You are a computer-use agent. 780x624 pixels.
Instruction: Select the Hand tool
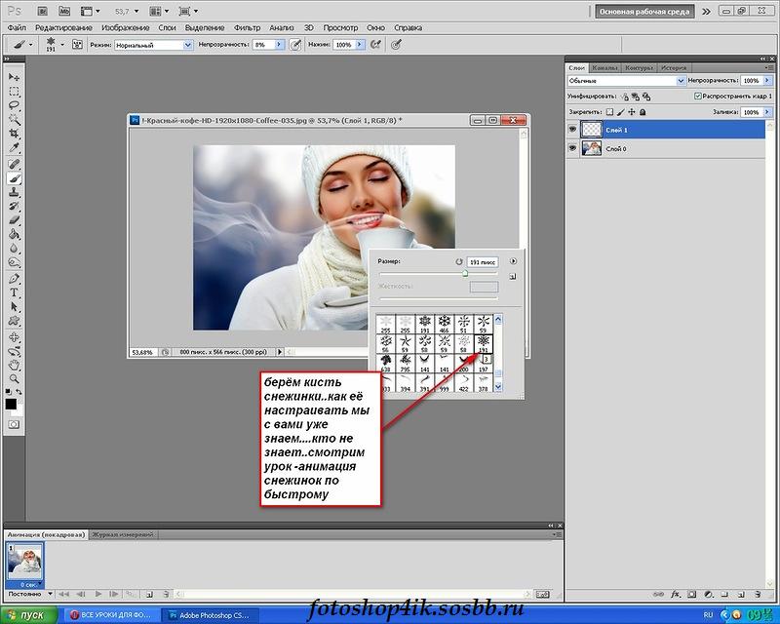click(15, 365)
